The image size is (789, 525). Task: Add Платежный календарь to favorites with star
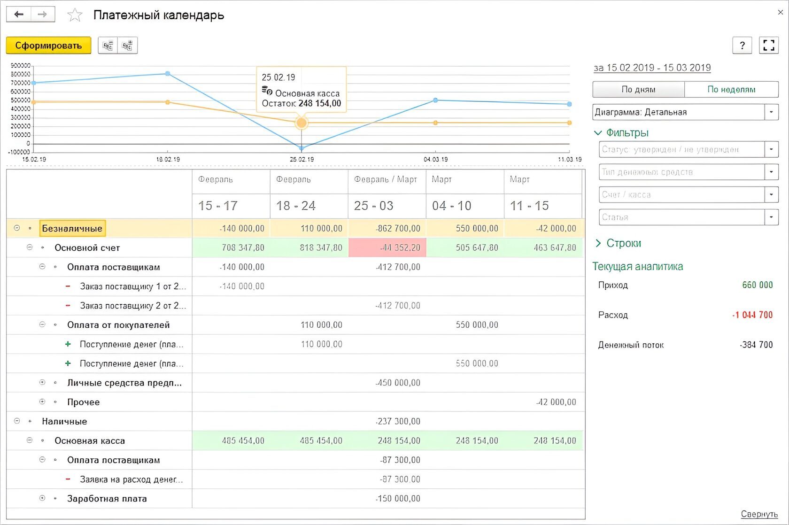tap(75, 15)
